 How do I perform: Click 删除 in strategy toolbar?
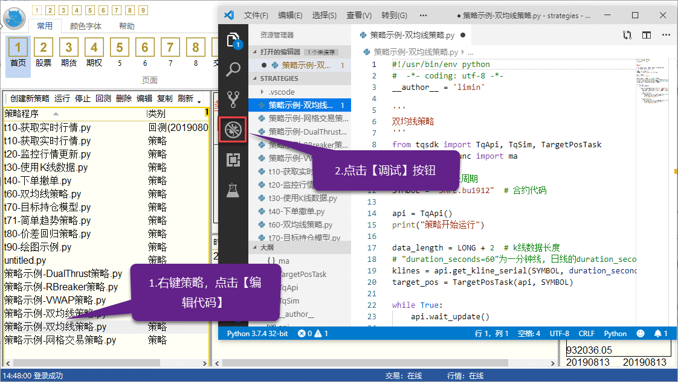(124, 98)
